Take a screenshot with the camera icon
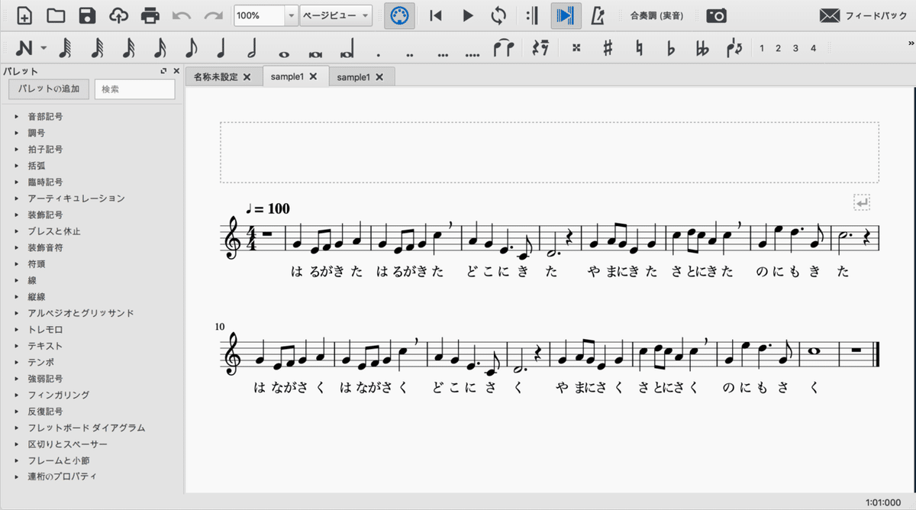This screenshot has height=510, width=916. point(716,15)
